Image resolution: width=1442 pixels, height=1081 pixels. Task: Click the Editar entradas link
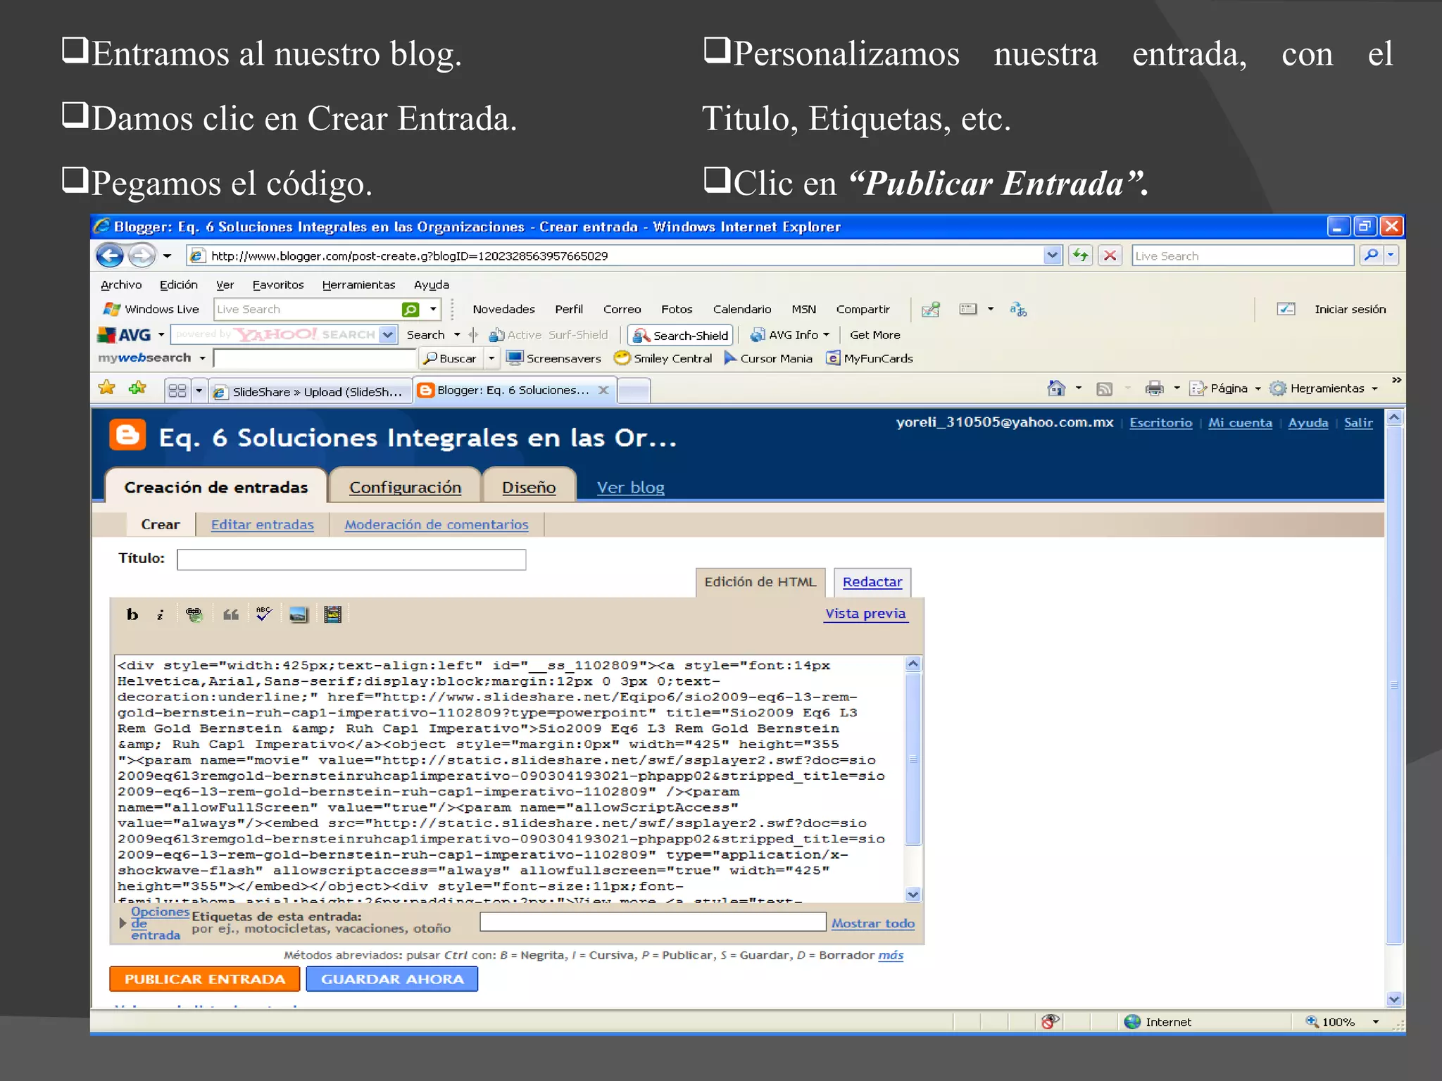[262, 524]
